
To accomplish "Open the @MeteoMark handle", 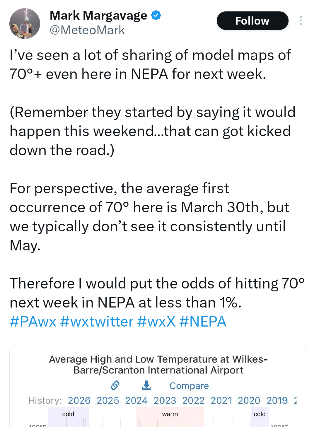I will point(87,30).
